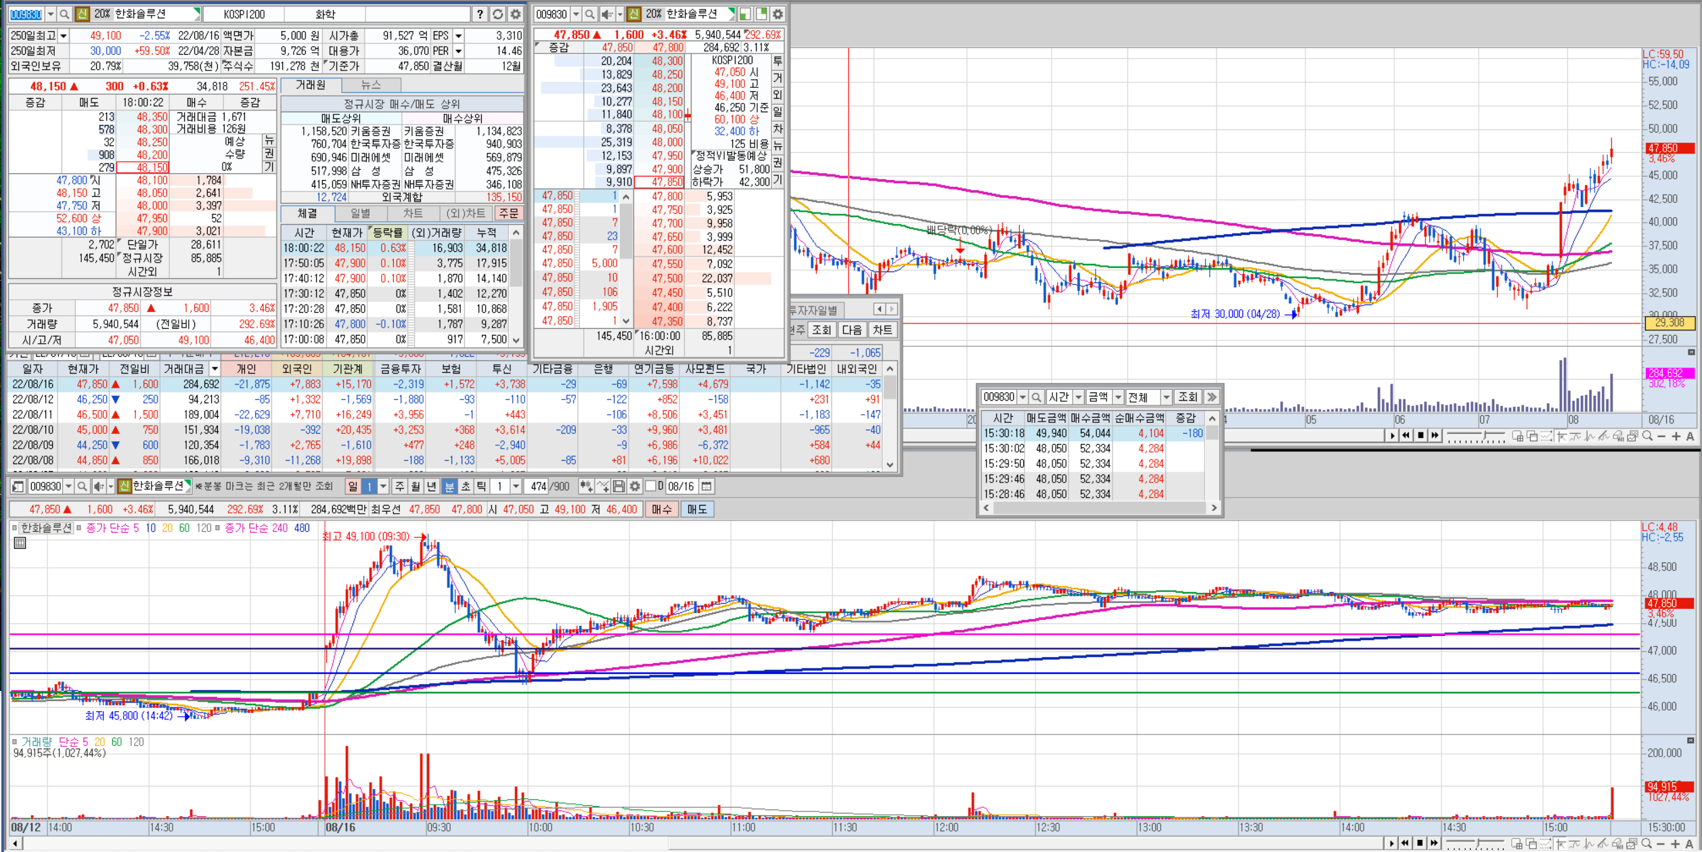This screenshot has height=852, width=1702.
Task: Play chart replay on daily chart
Action: (1392, 436)
